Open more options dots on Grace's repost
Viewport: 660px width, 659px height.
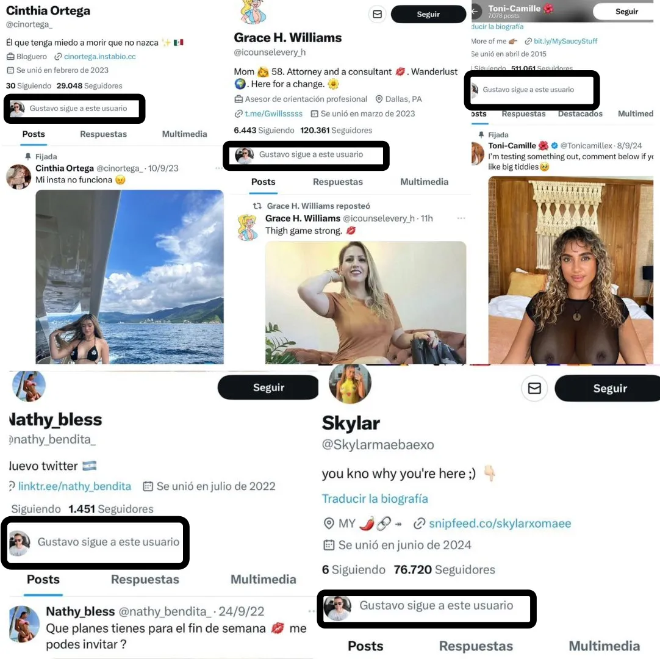pyautogui.click(x=461, y=218)
